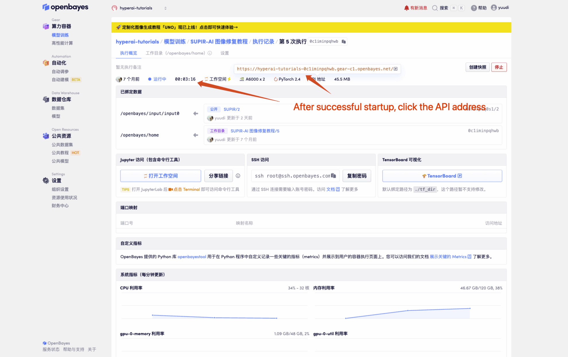Copy the SSH command via clipboard icon
The width and height of the screenshot is (568, 357).
pos(333,175)
